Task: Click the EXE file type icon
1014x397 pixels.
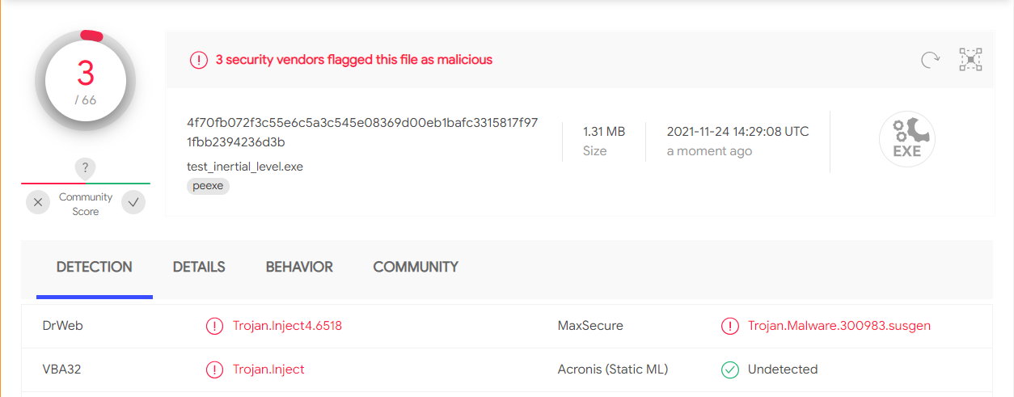Action: [907, 139]
